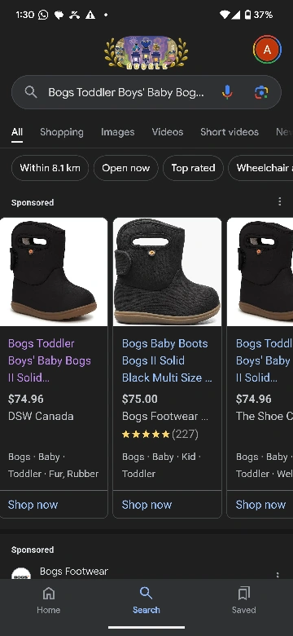The image size is (293, 636).
Task: Enable the Open now filter chip
Action: point(126,168)
